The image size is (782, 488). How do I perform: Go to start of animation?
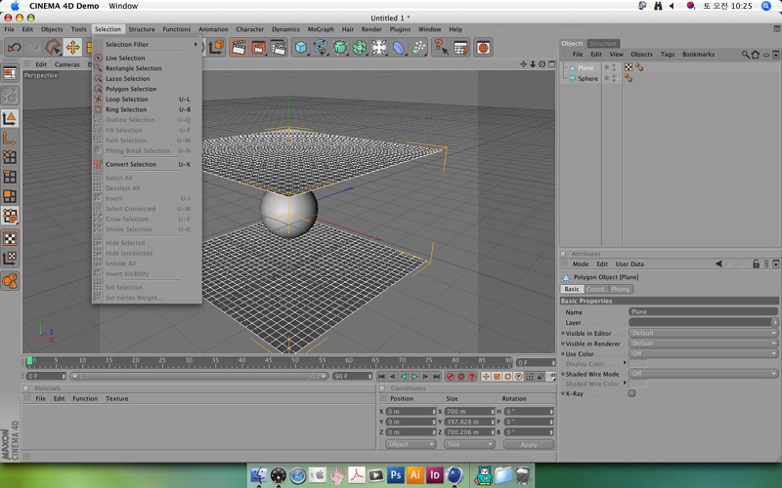coord(381,377)
